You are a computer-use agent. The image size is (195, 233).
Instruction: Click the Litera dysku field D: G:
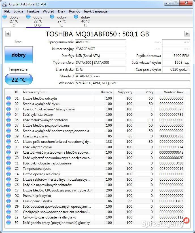tap(100, 69)
